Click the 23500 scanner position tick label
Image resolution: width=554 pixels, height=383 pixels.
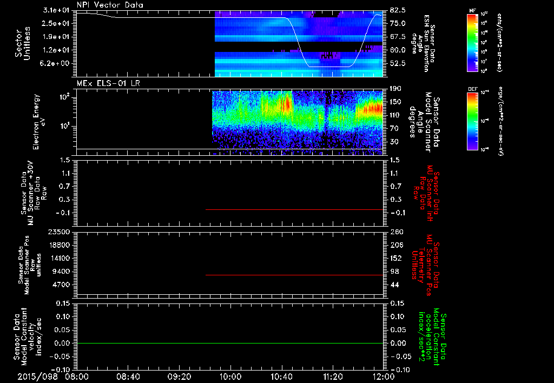60,232
